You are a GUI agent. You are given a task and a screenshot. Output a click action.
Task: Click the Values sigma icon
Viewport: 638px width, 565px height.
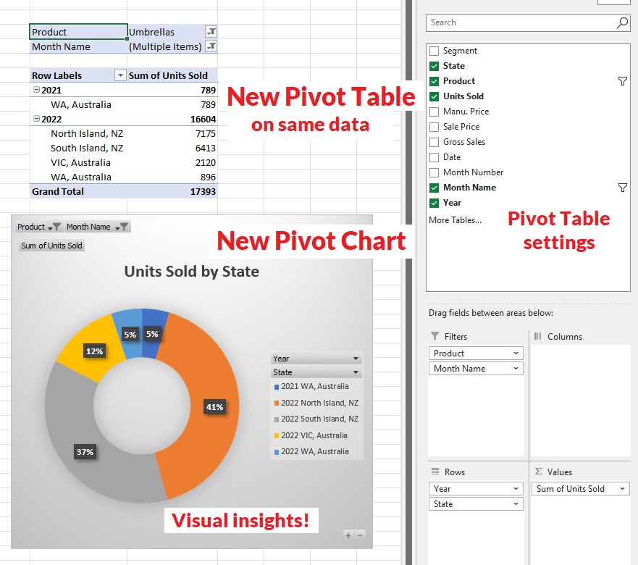tap(538, 471)
